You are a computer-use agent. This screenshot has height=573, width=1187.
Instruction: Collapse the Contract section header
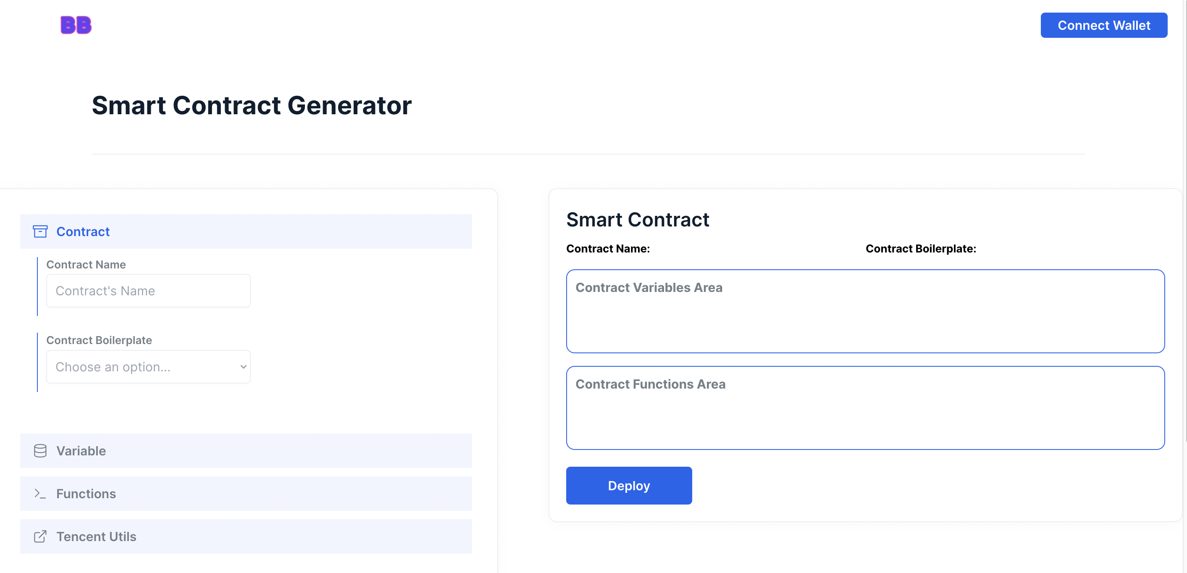tap(246, 231)
